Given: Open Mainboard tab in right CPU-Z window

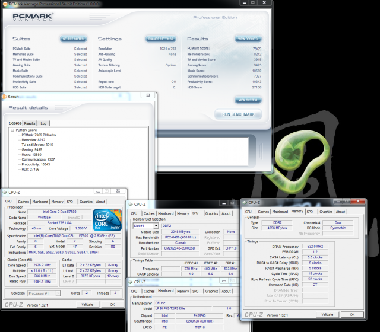Looking at the screenshot, I should click(280, 212).
